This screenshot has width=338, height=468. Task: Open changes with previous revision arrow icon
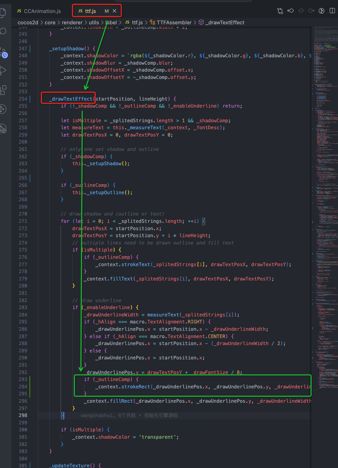click(290, 11)
